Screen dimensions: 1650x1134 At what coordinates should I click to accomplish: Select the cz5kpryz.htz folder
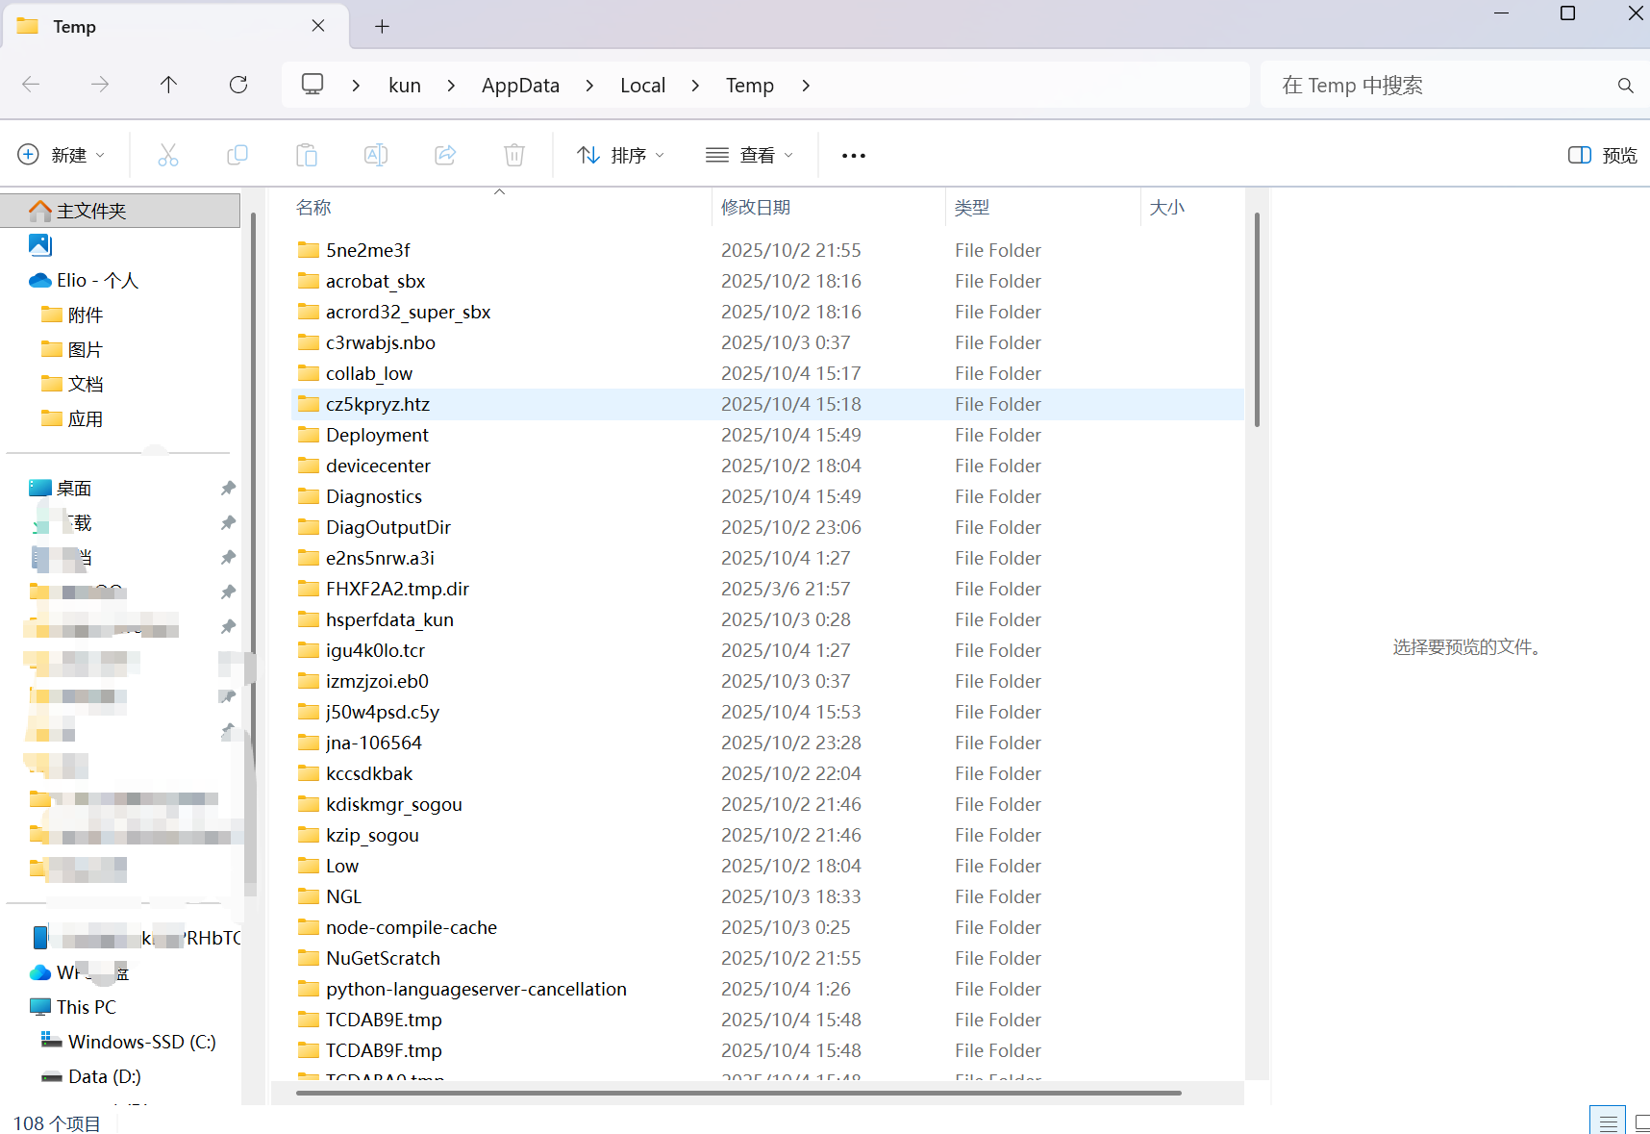767,404
